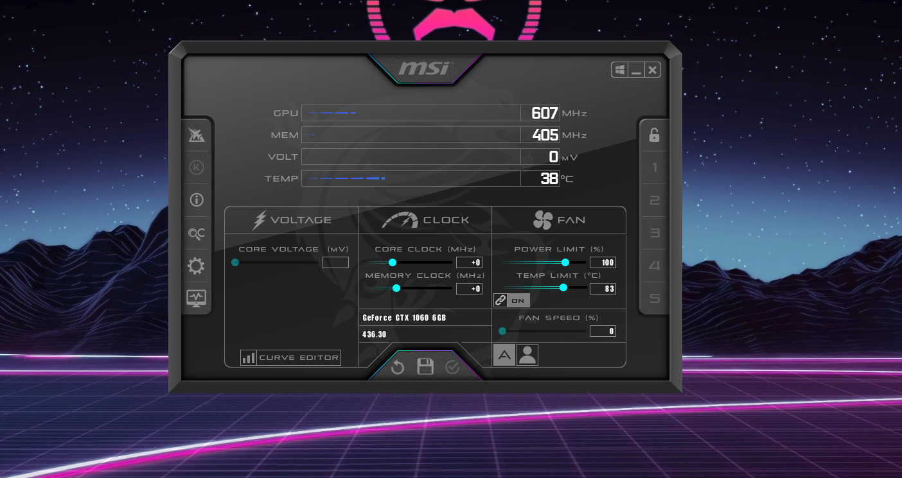
Task: Switch to user-defined fan control icon
Action: click(527, 355)
